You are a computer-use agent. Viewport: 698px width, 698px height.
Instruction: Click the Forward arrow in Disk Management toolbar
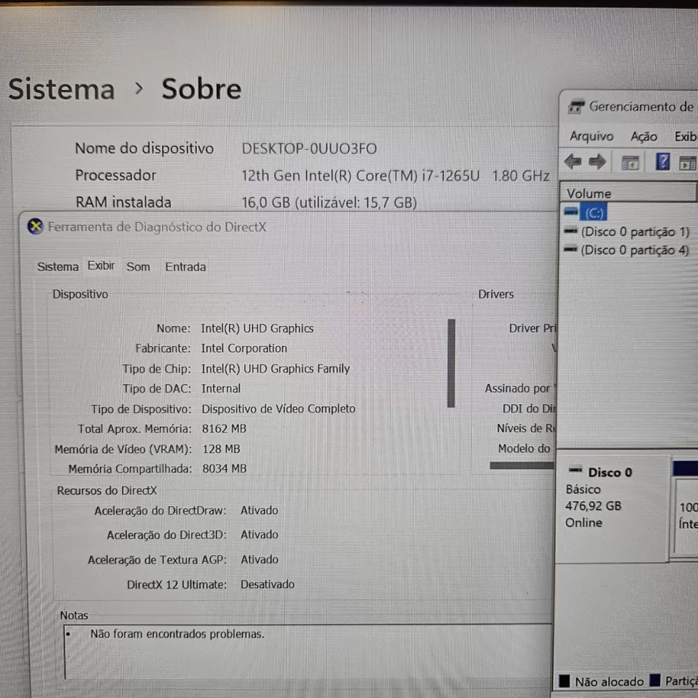tap(597, 163)
